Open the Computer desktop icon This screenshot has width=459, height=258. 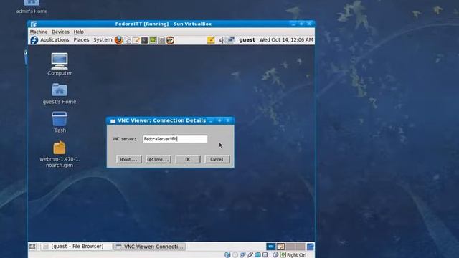(60, 64)
